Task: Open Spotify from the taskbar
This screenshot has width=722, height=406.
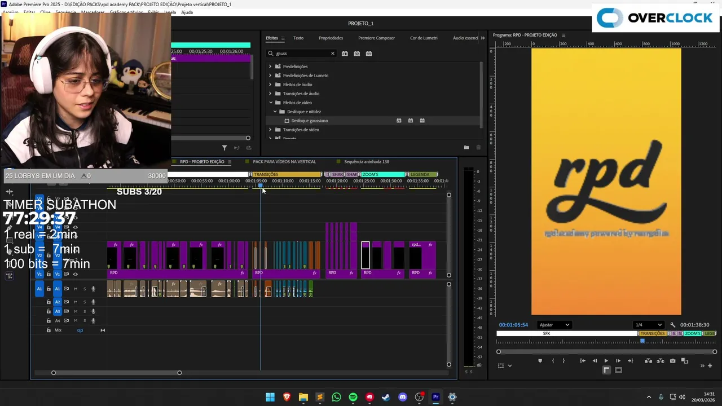Action: coord(353,397)
